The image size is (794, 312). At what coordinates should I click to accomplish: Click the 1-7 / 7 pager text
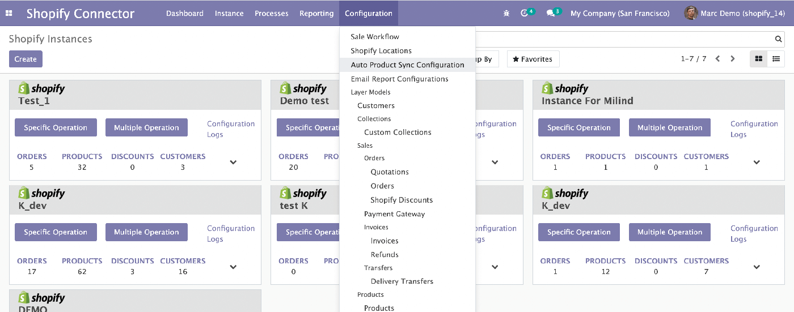(694, 59)
